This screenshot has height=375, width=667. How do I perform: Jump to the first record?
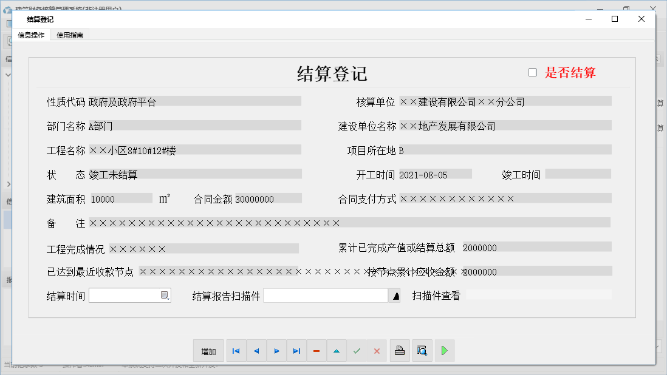tap(236, 351)
